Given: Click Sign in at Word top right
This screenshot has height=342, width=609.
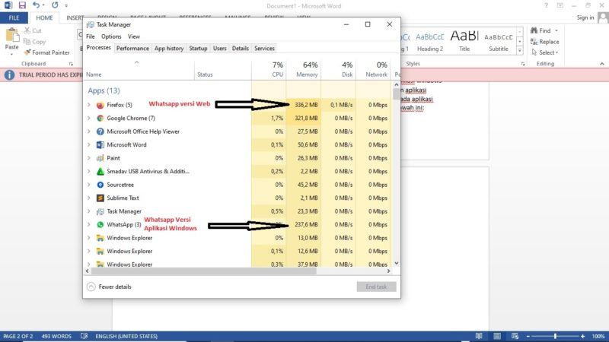Looking at the screenshot, I should click(585, 17).
